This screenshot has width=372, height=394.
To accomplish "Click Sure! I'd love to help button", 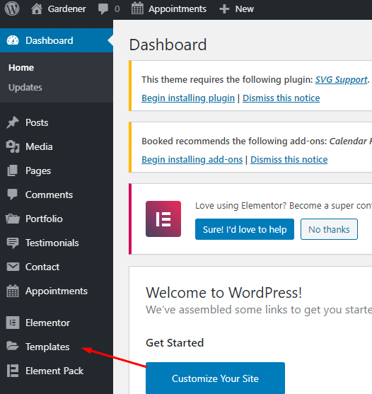I will [245, 229].
